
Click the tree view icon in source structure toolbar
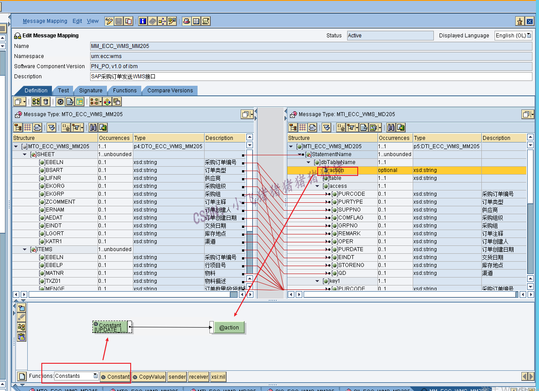tap(18, 128)
